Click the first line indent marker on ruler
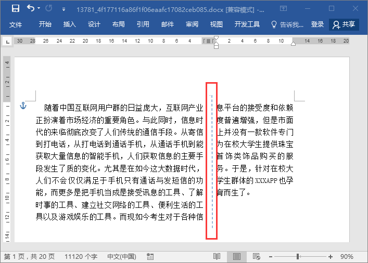This screenshot has width=368, height=263. point(216,38)
